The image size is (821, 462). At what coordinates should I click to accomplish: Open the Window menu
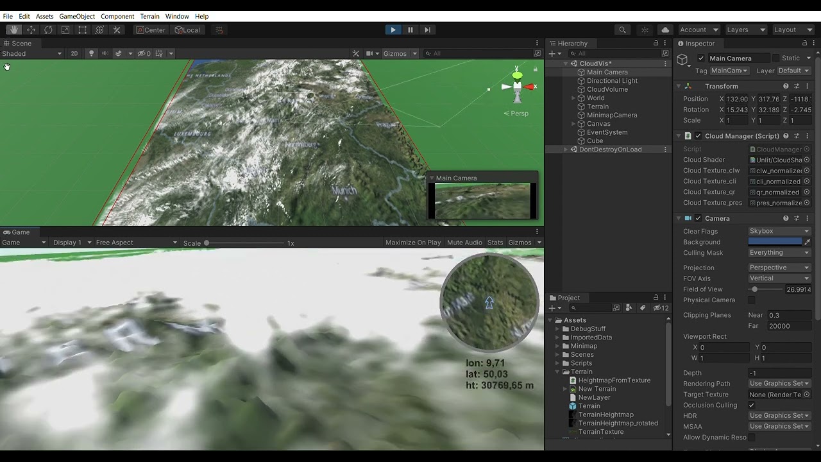pyautogui.click(x=177, y=16)
